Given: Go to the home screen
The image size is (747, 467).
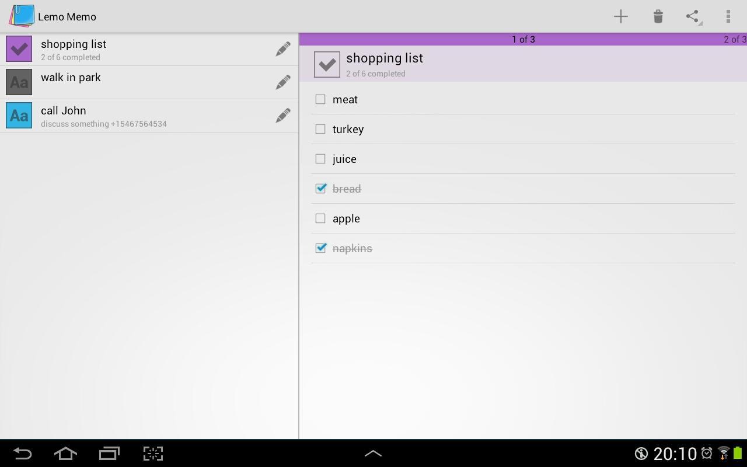Looking at the screenshot, I should click(65, 454).
